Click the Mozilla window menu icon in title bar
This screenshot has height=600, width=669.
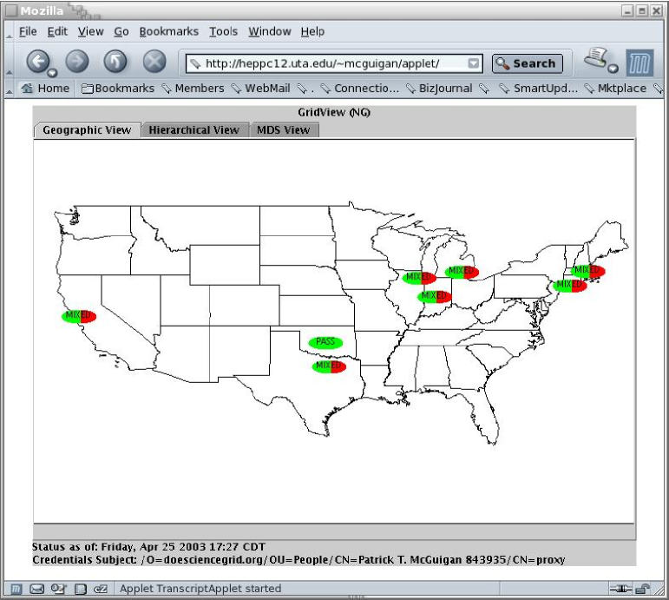click(x=11, y=10)
